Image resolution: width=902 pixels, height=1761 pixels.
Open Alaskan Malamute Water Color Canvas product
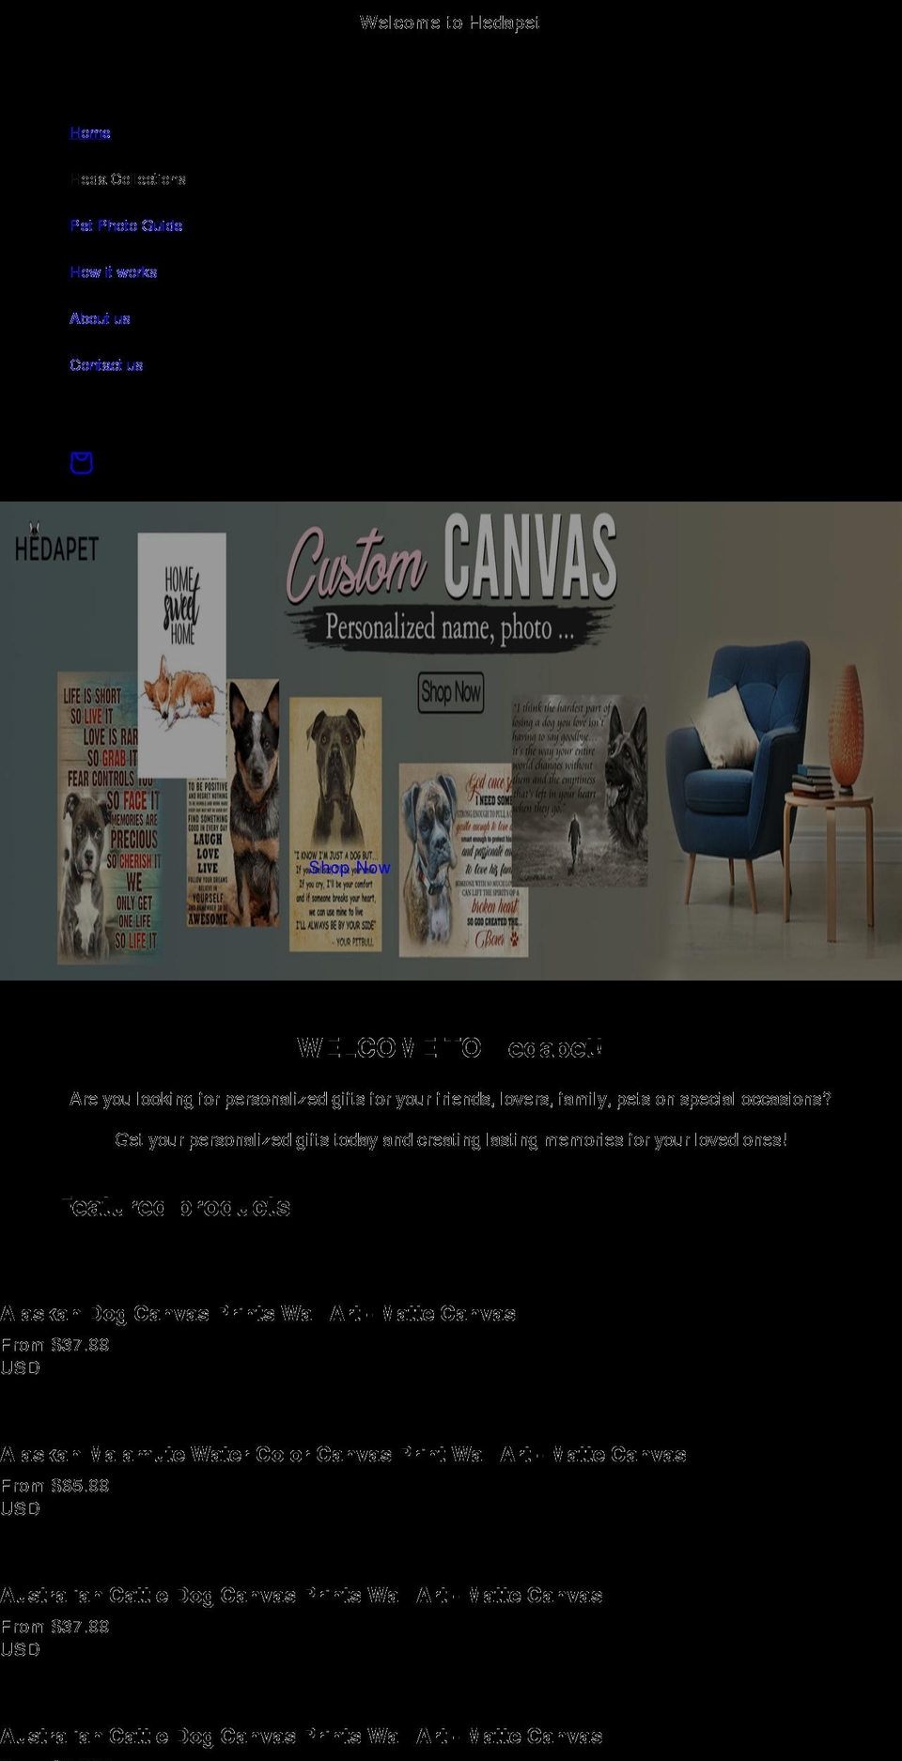coord(343,1454)
